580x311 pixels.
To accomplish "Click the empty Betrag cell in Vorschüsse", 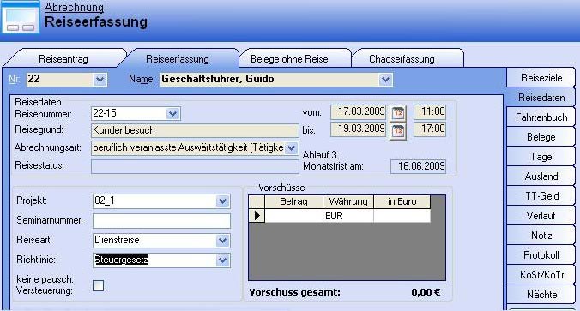I will click(293, 216).
